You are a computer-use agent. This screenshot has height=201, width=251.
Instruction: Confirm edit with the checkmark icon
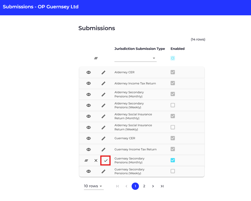pyautogui.click(x=106, y=160)
